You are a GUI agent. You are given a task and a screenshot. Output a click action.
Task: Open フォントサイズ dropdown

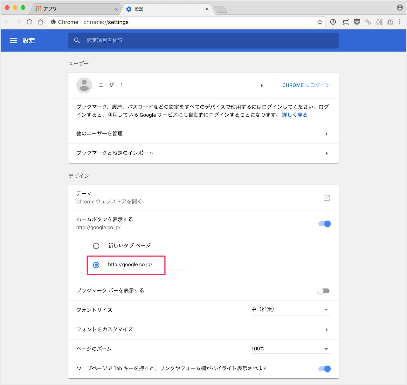coord(291,310)
